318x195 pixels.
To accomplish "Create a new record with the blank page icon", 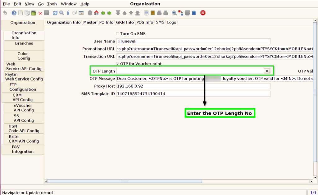I will click(20, 13).
